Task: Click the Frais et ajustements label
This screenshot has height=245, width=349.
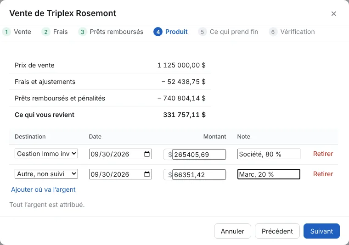Action: point(45,82)
